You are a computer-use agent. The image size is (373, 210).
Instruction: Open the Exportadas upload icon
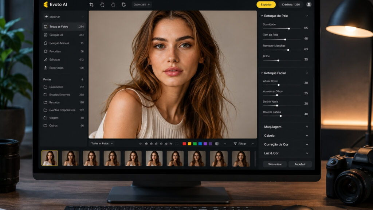tap(46, 68)
